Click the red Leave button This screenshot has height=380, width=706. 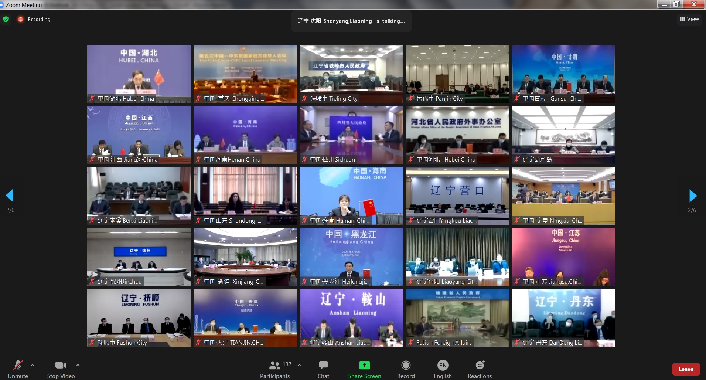686,369
